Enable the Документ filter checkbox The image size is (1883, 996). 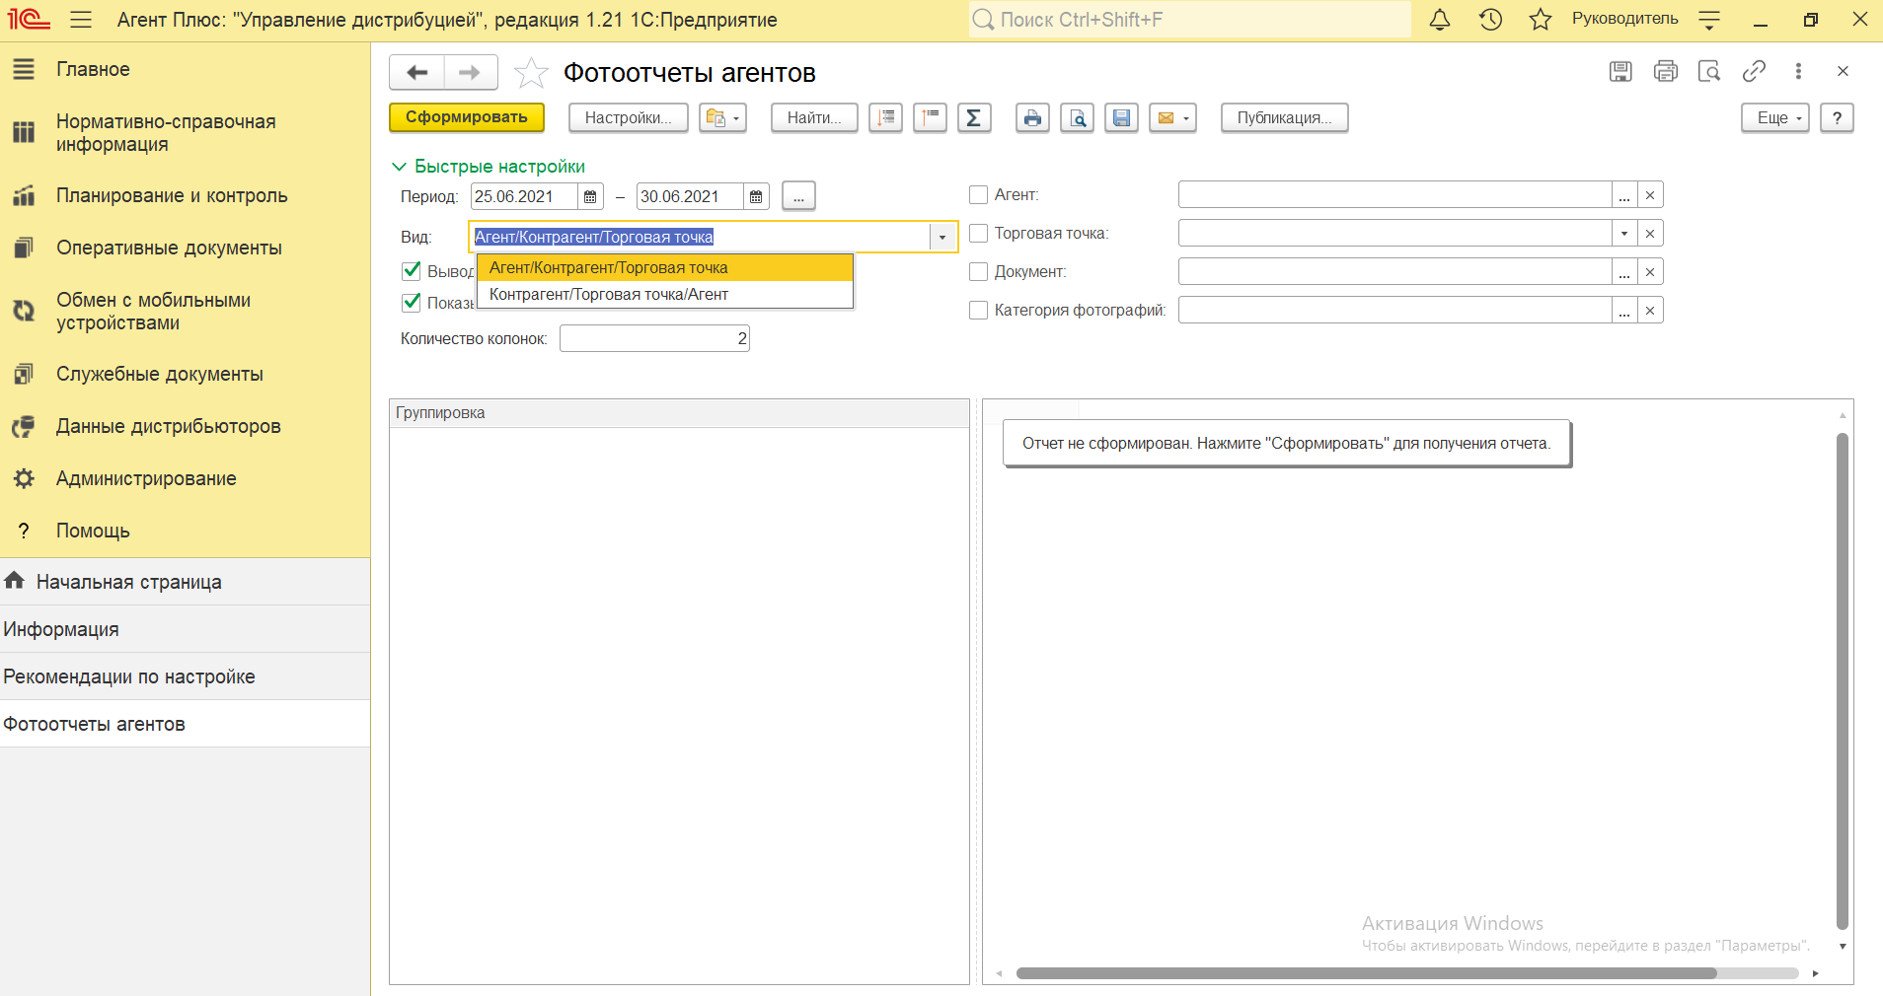click(979, 272)
